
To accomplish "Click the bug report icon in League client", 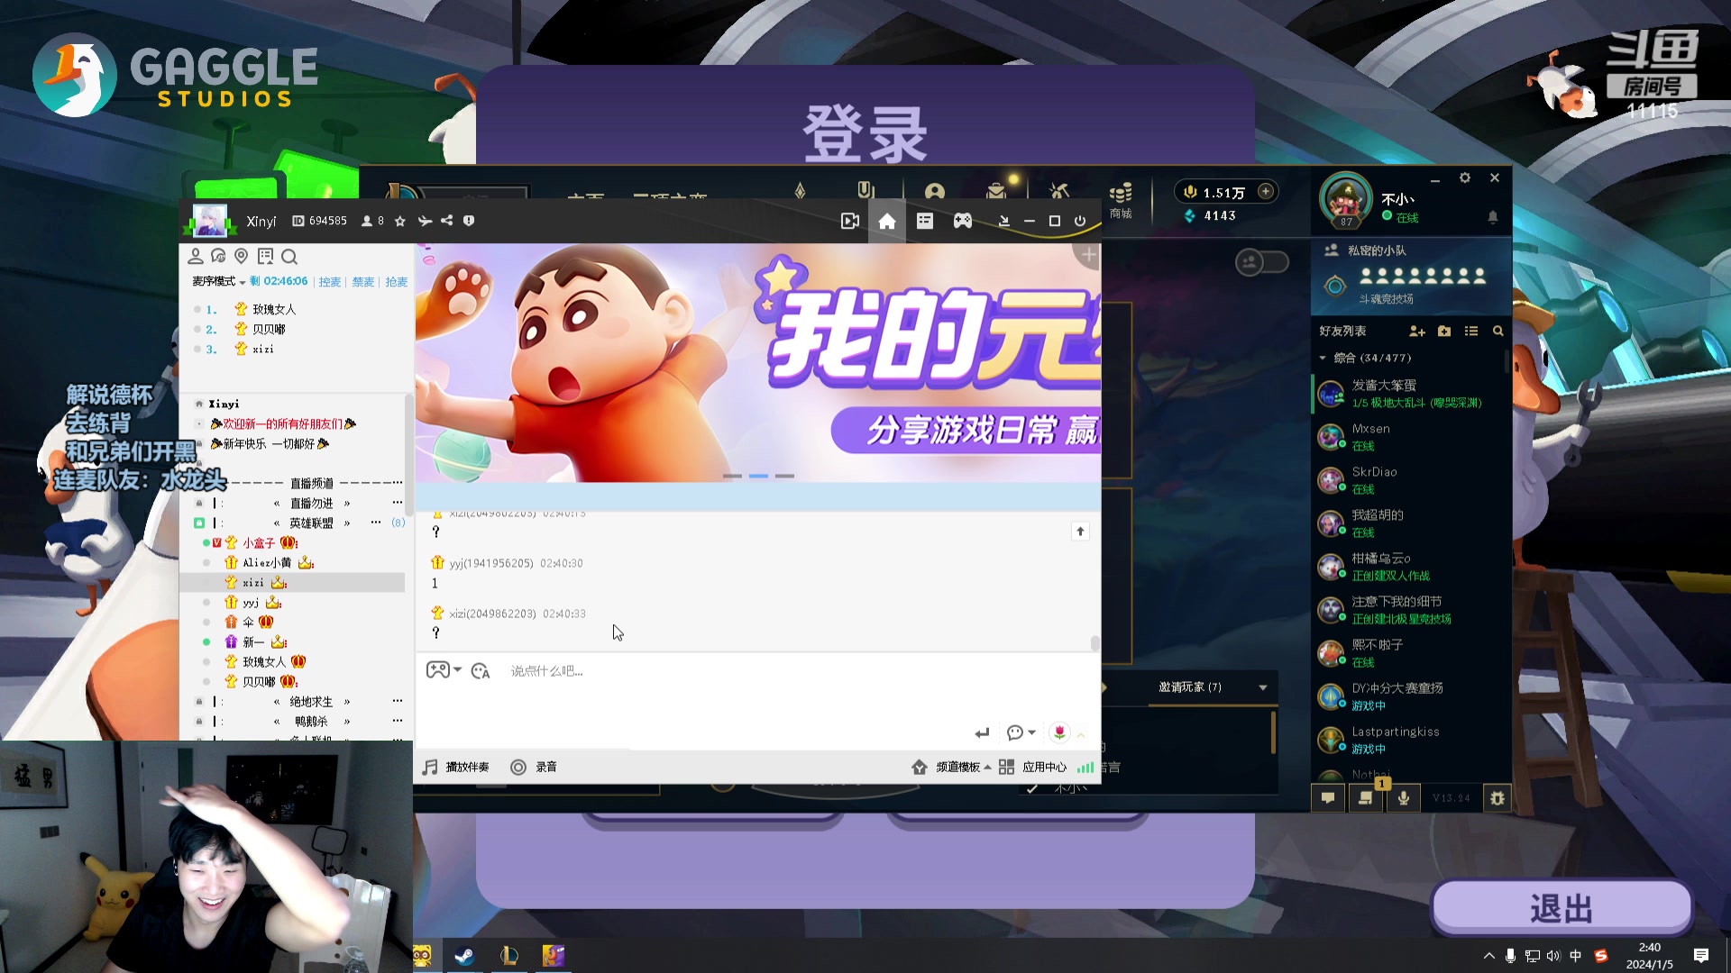I will tap(1497, 798).
